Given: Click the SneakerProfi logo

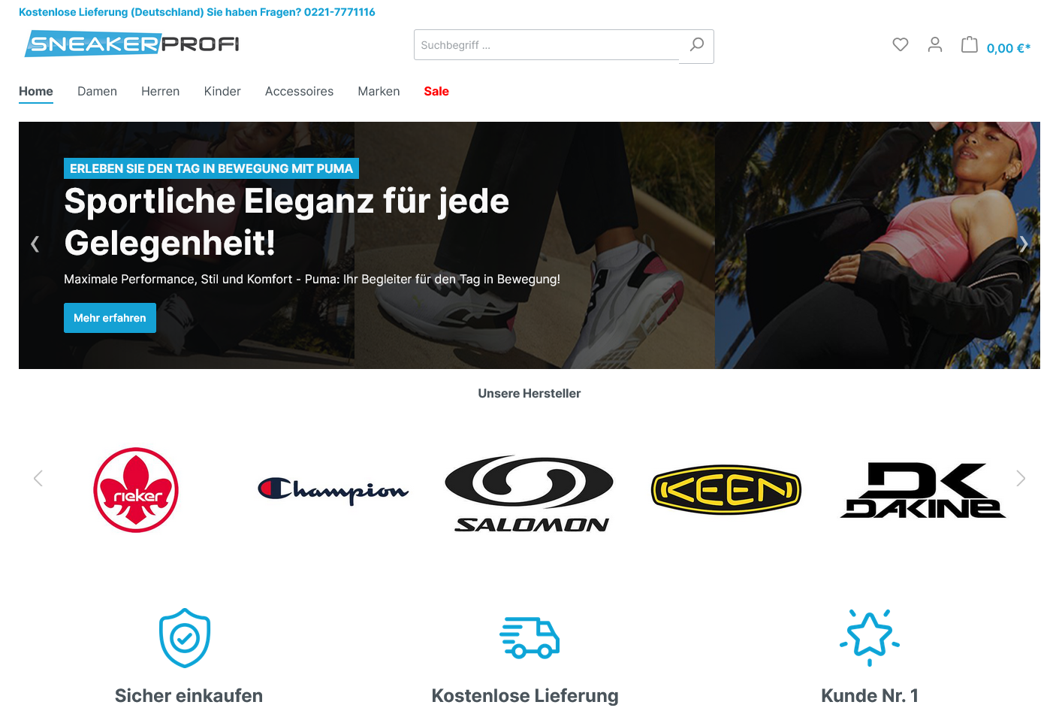Looking at the screenshot, I should pos(132,44).
